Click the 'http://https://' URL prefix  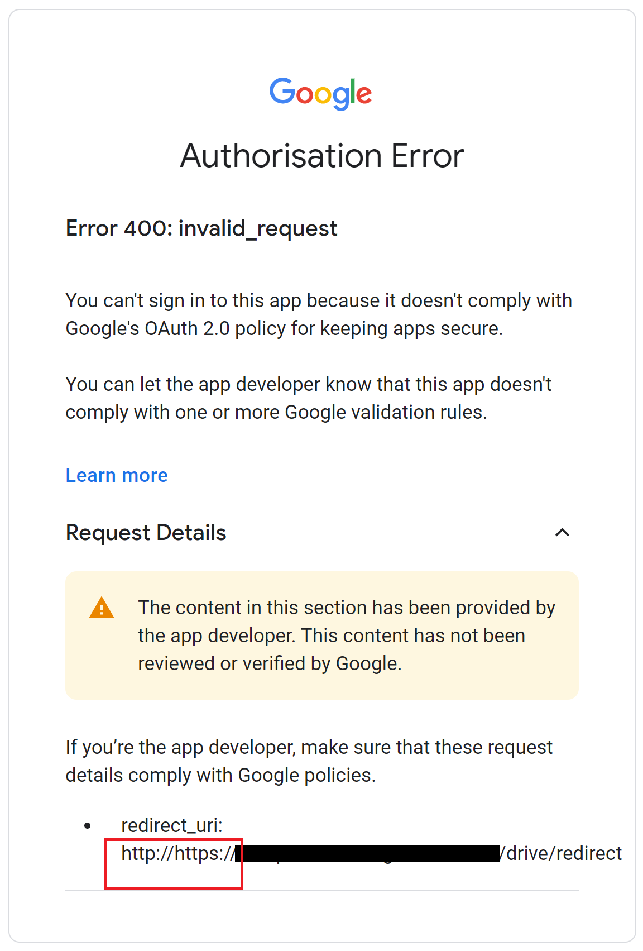pyautogui.click(x=178, y=853)
